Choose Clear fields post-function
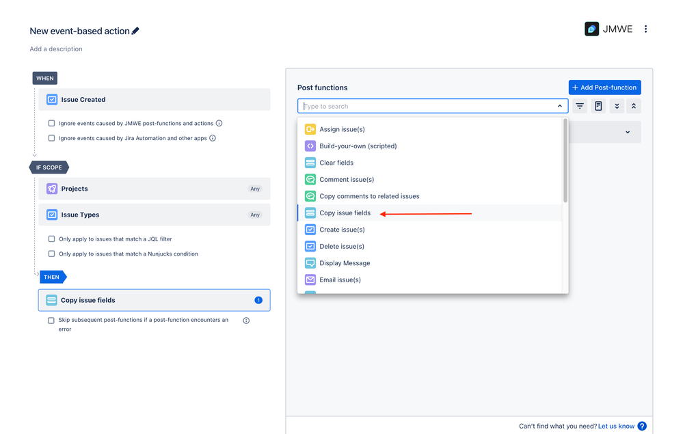 429,163
